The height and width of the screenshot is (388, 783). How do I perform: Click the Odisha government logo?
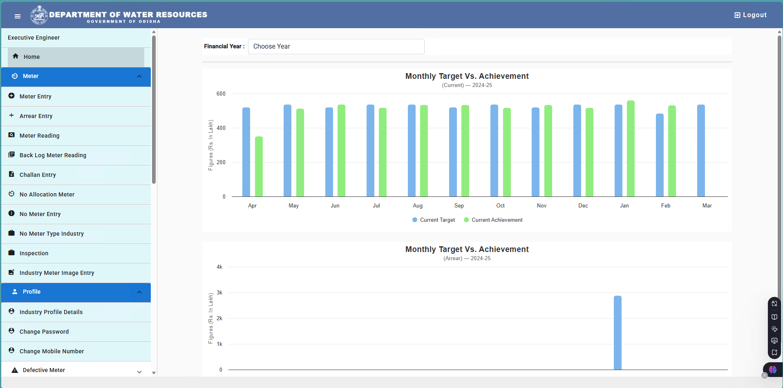pos(39,15)
